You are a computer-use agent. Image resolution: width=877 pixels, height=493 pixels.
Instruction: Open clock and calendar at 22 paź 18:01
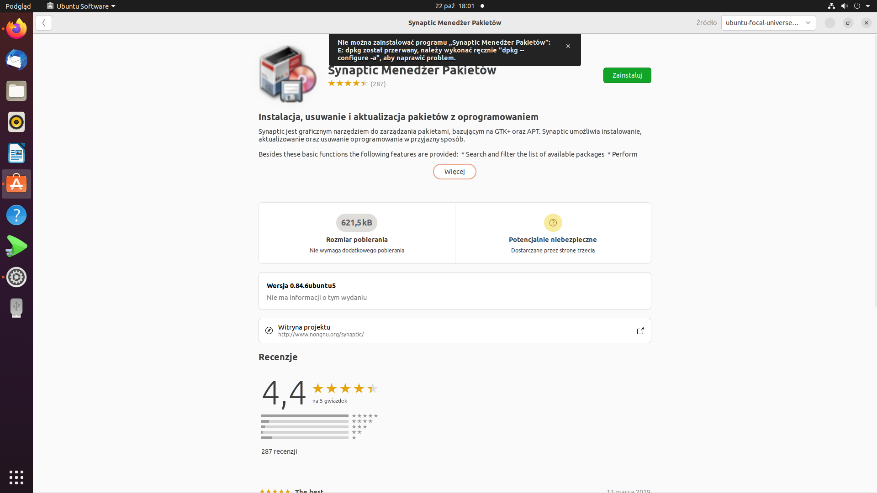455,6
